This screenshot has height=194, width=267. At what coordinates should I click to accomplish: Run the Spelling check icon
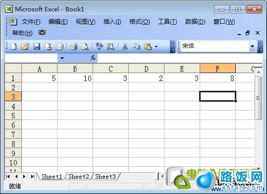click(x=99, y=46)
